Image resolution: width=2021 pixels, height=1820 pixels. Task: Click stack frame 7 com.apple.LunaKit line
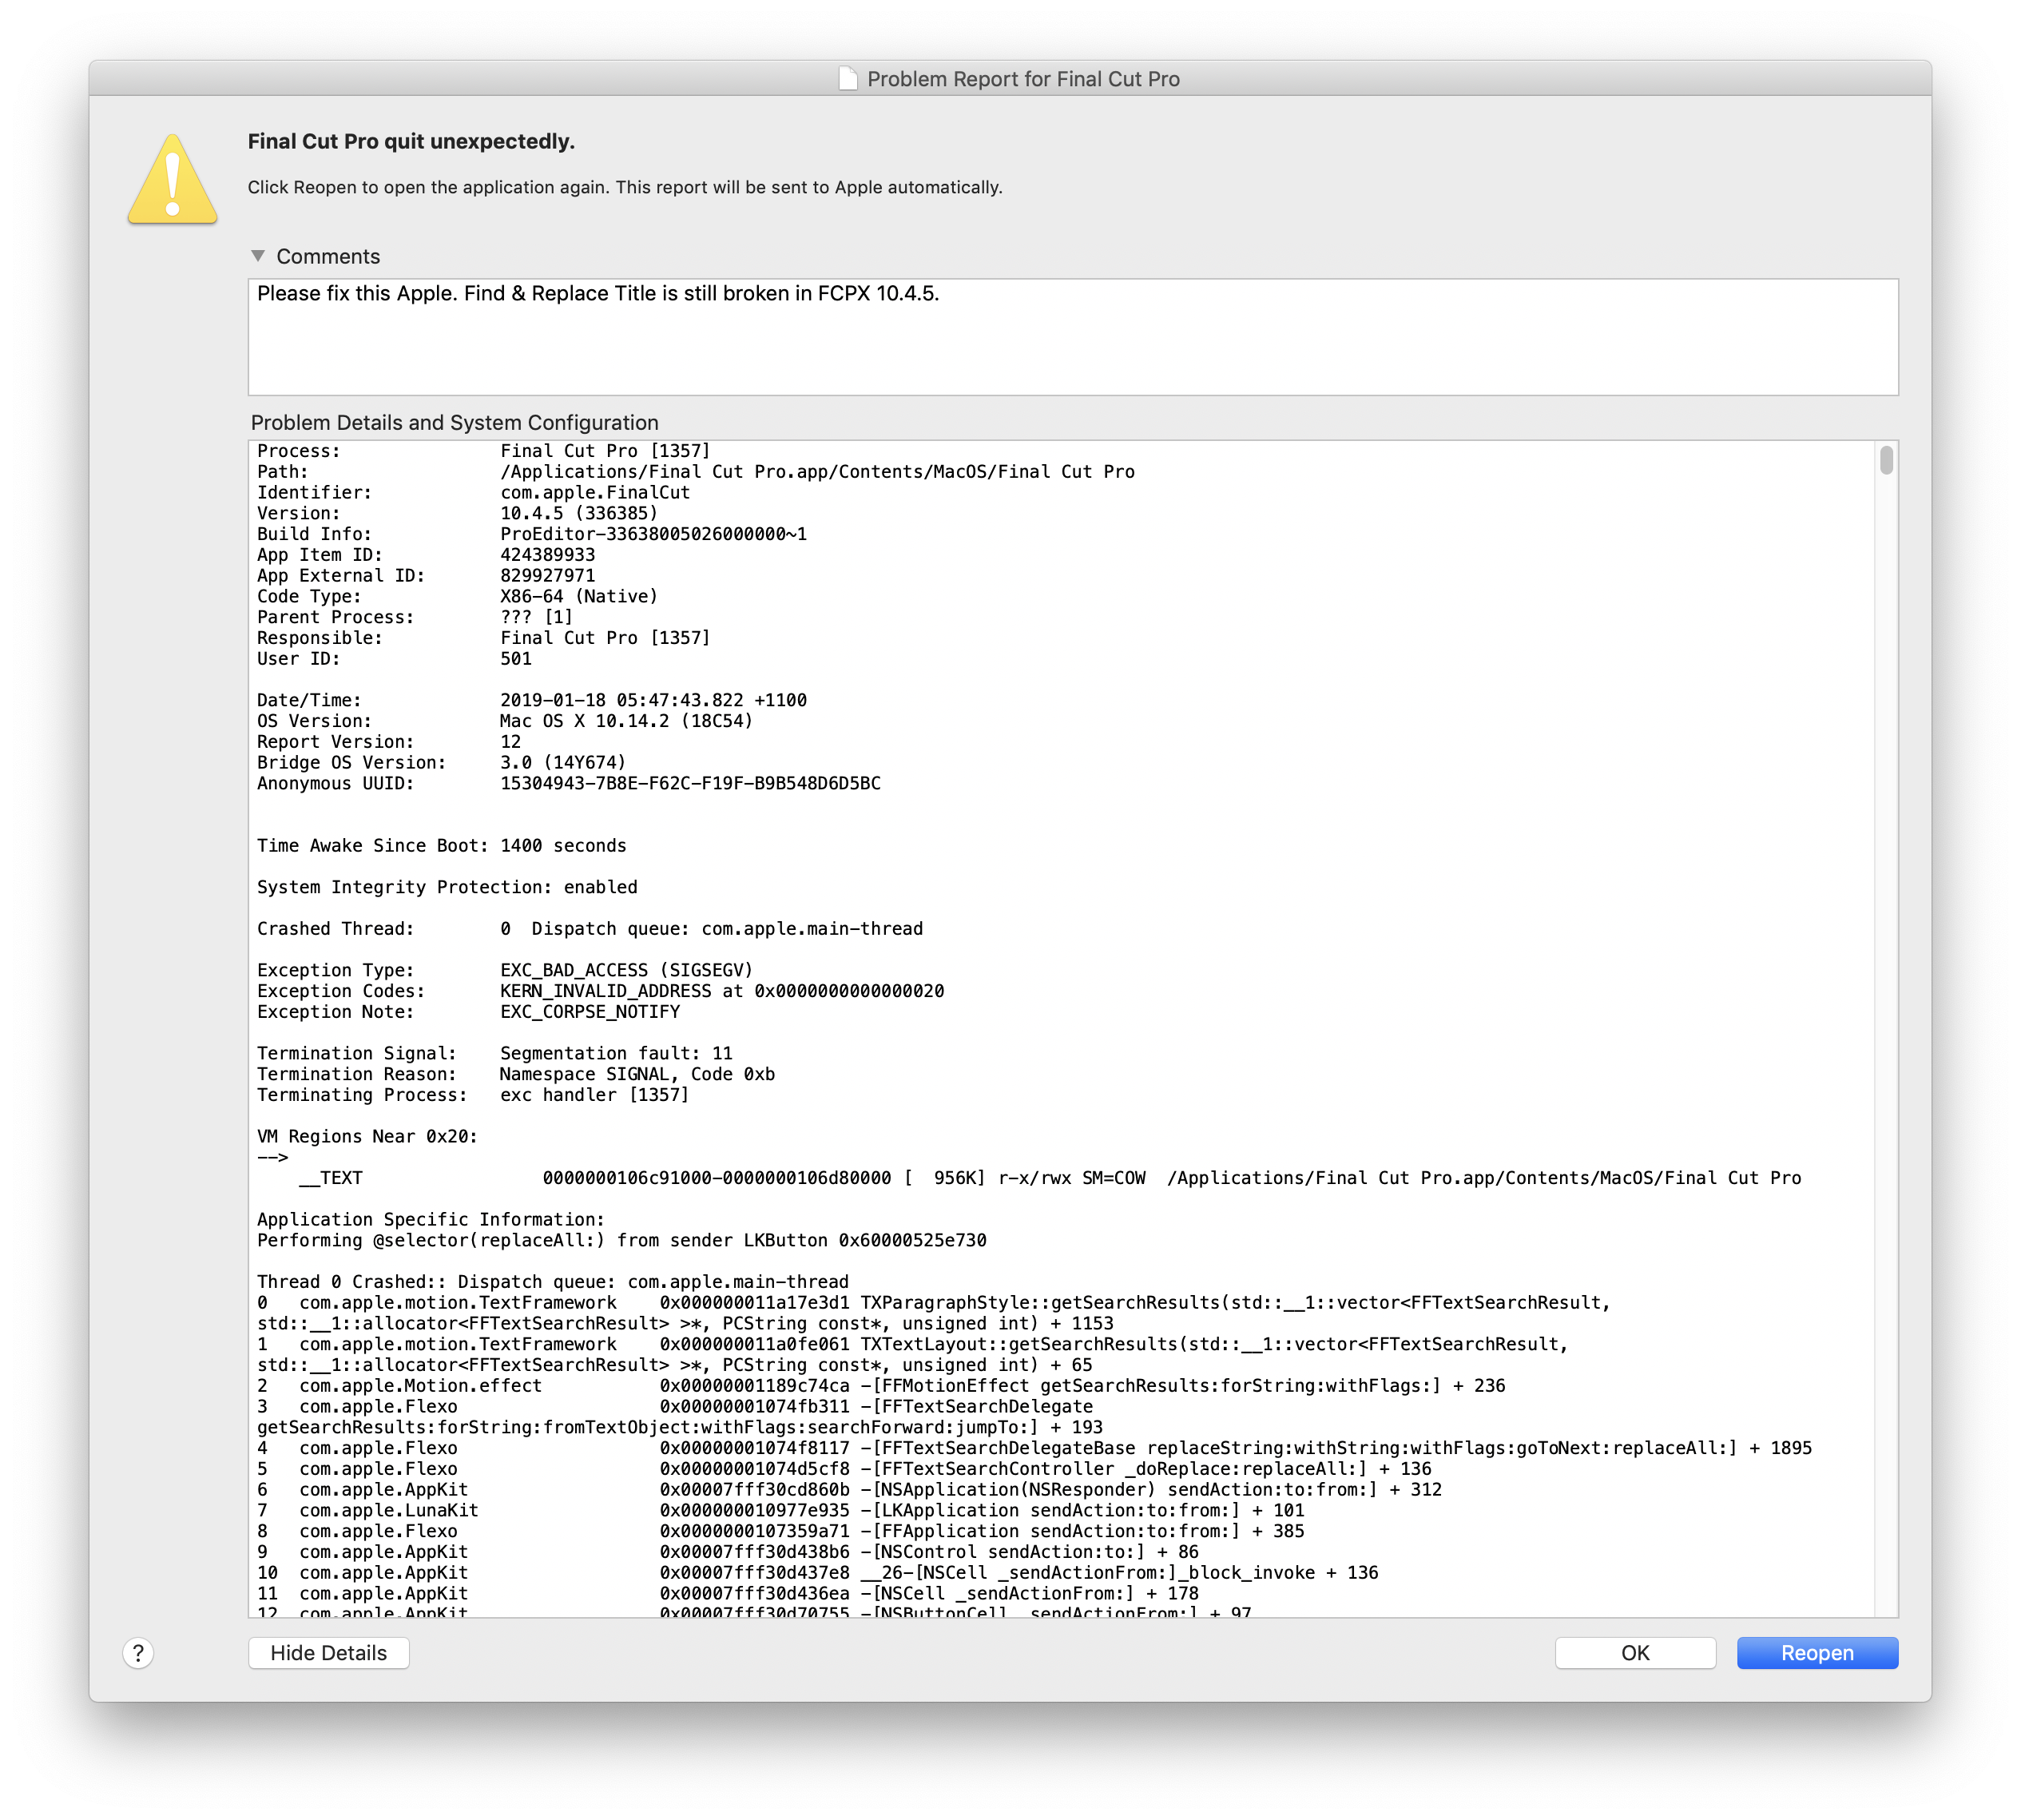tap(781, 1510)
